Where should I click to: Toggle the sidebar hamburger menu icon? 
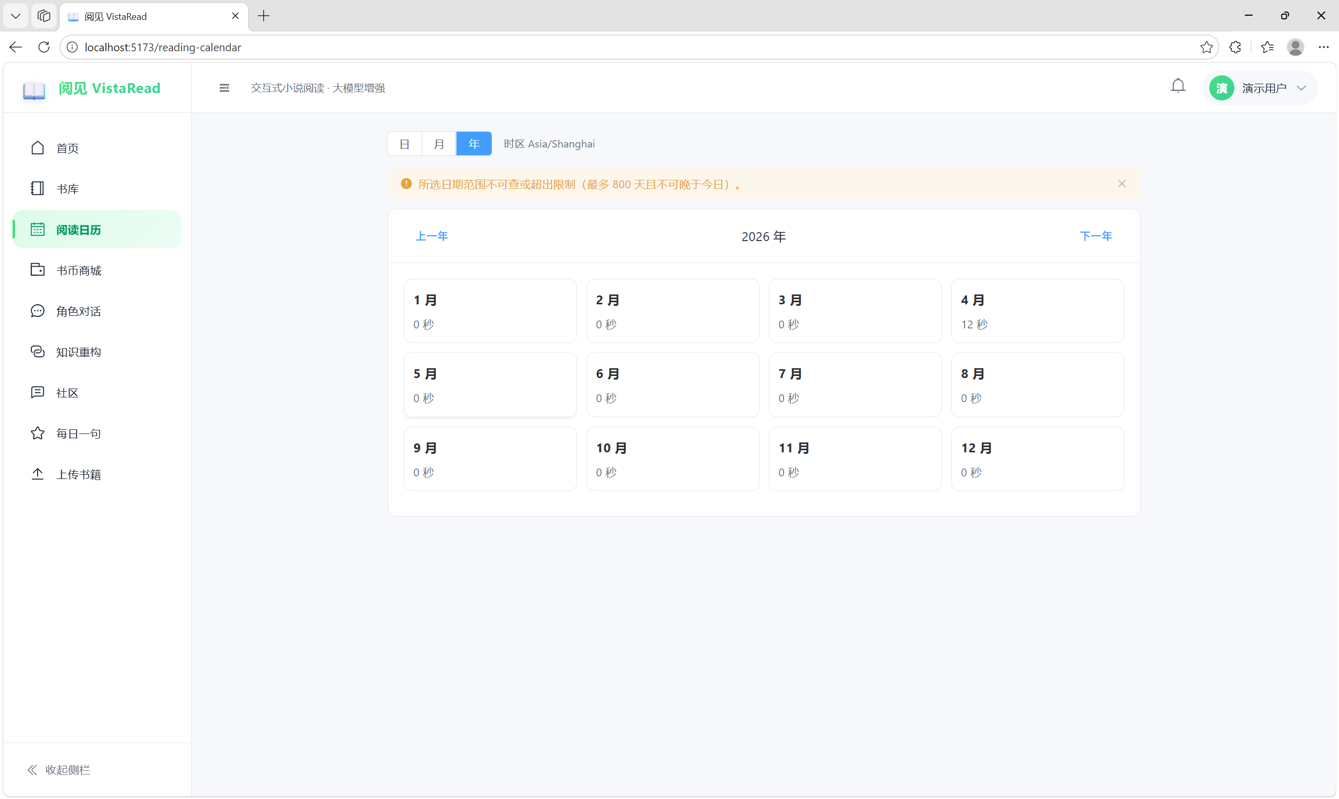224,88
